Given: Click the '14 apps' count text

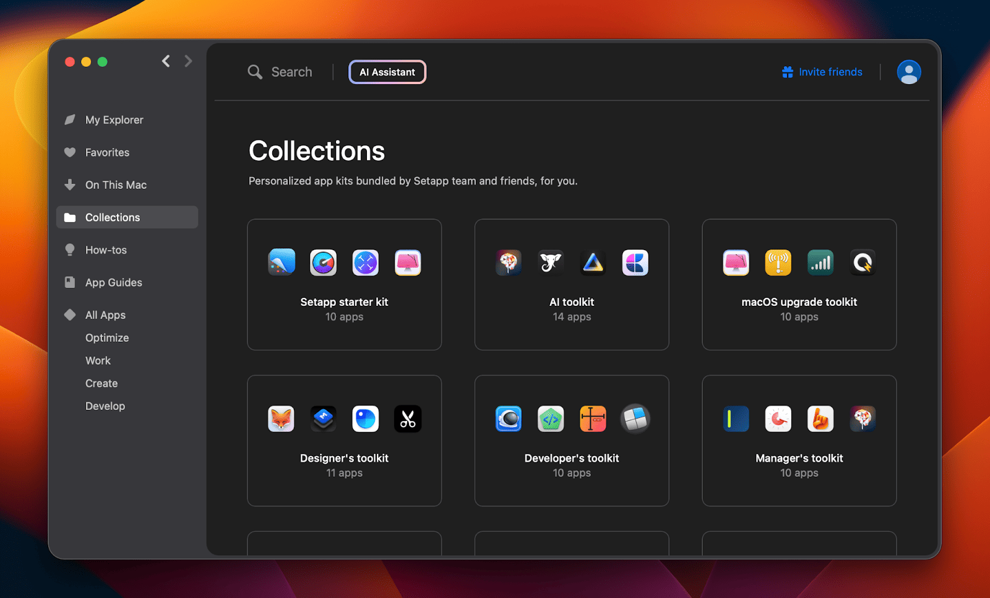Looking at the screenshot, I should (x=572, y=317).
